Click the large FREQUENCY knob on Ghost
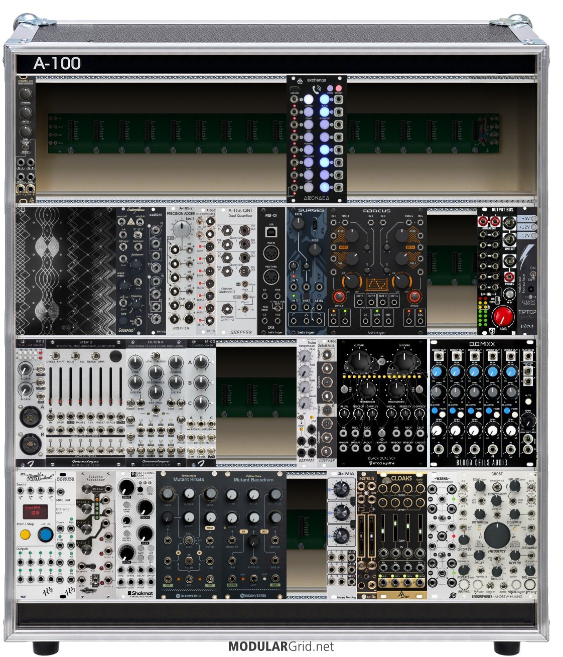 pyautogui.click(x=497, y=535)
